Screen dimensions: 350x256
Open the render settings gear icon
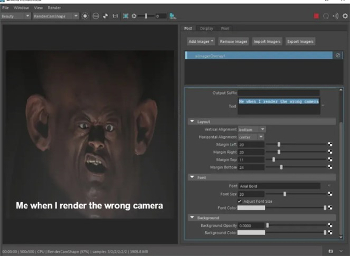coord(345,16)
